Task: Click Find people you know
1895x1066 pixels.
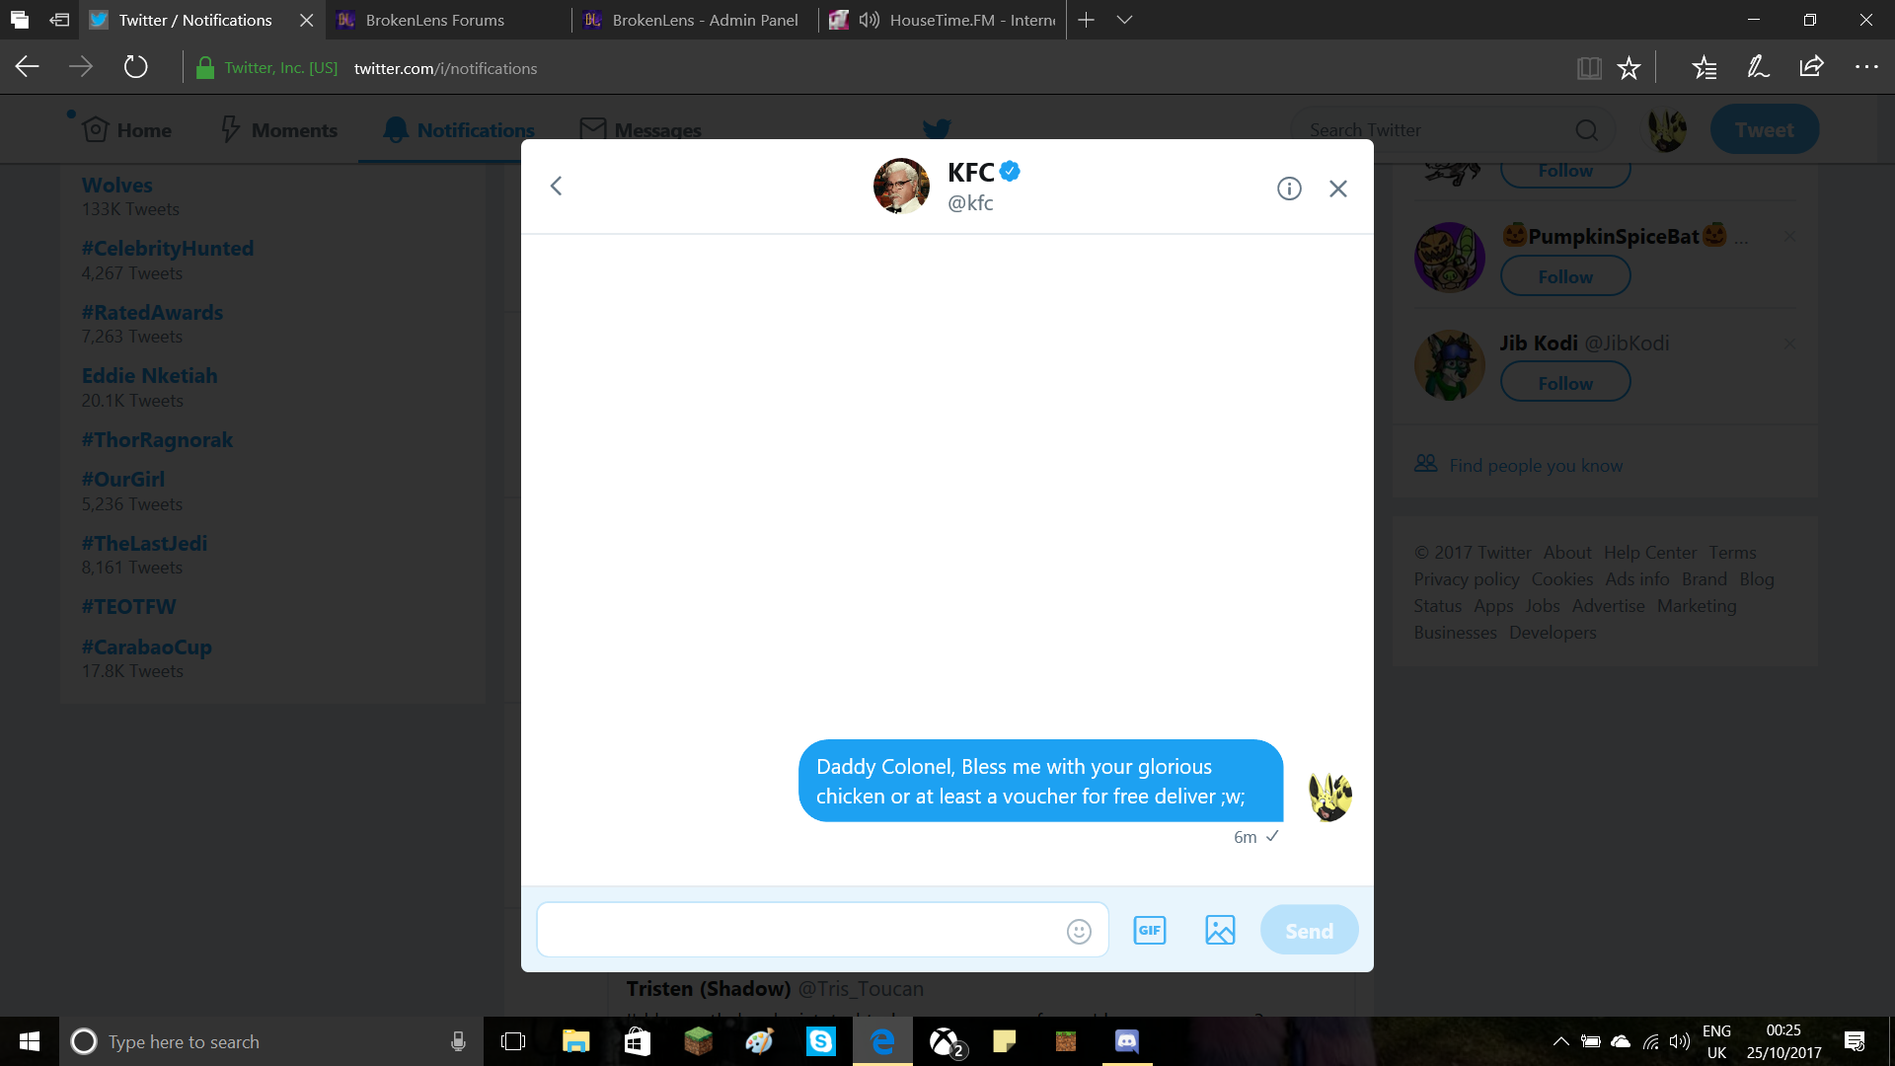Action: [1536, 466]
